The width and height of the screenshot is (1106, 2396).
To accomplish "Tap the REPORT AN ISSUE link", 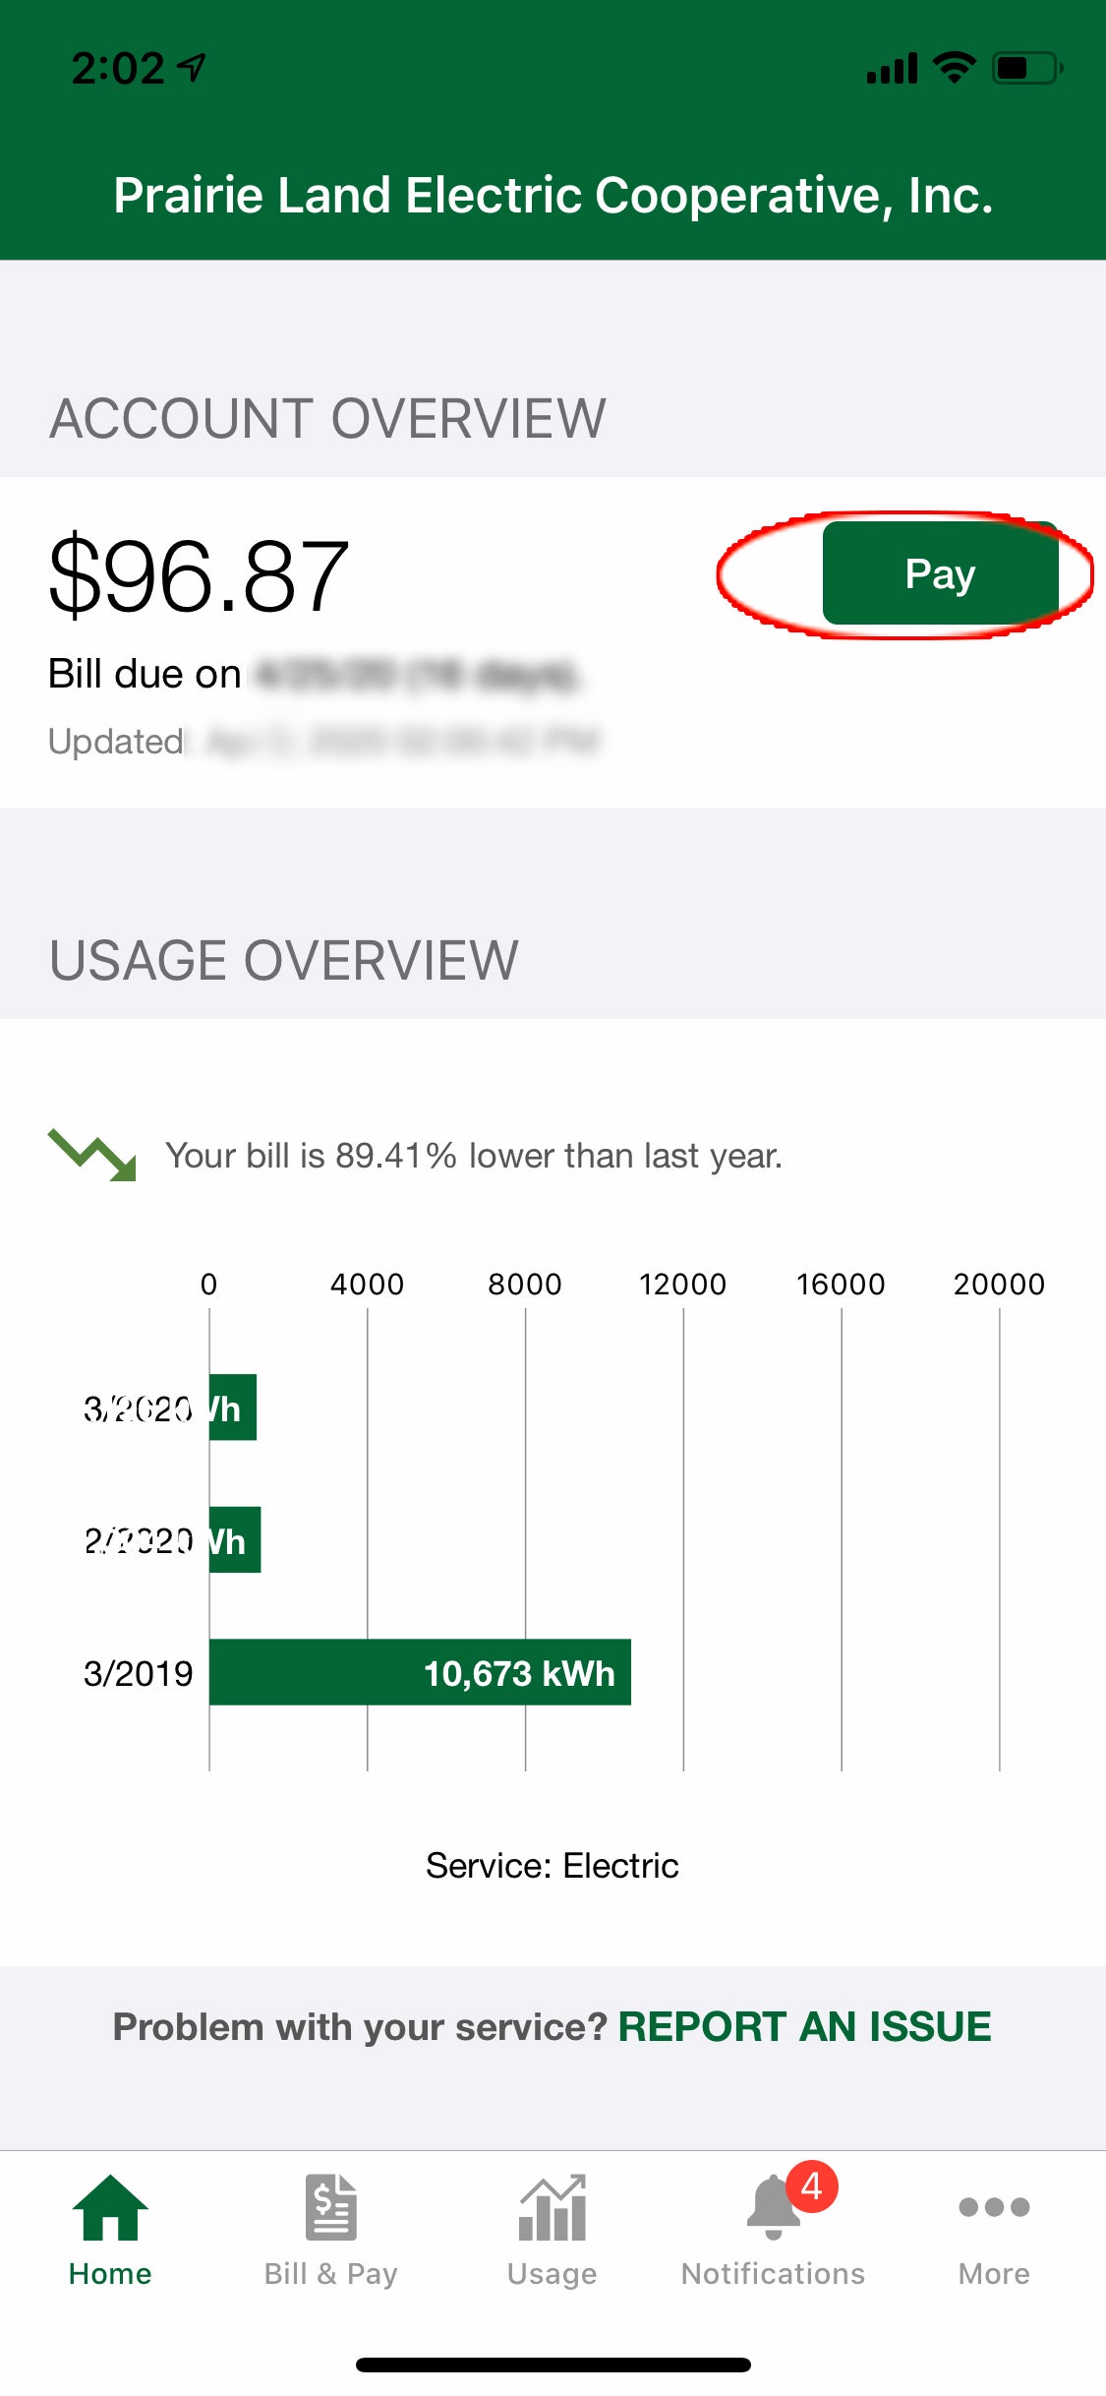I will pyautogui.click(x=804, y=2026).
